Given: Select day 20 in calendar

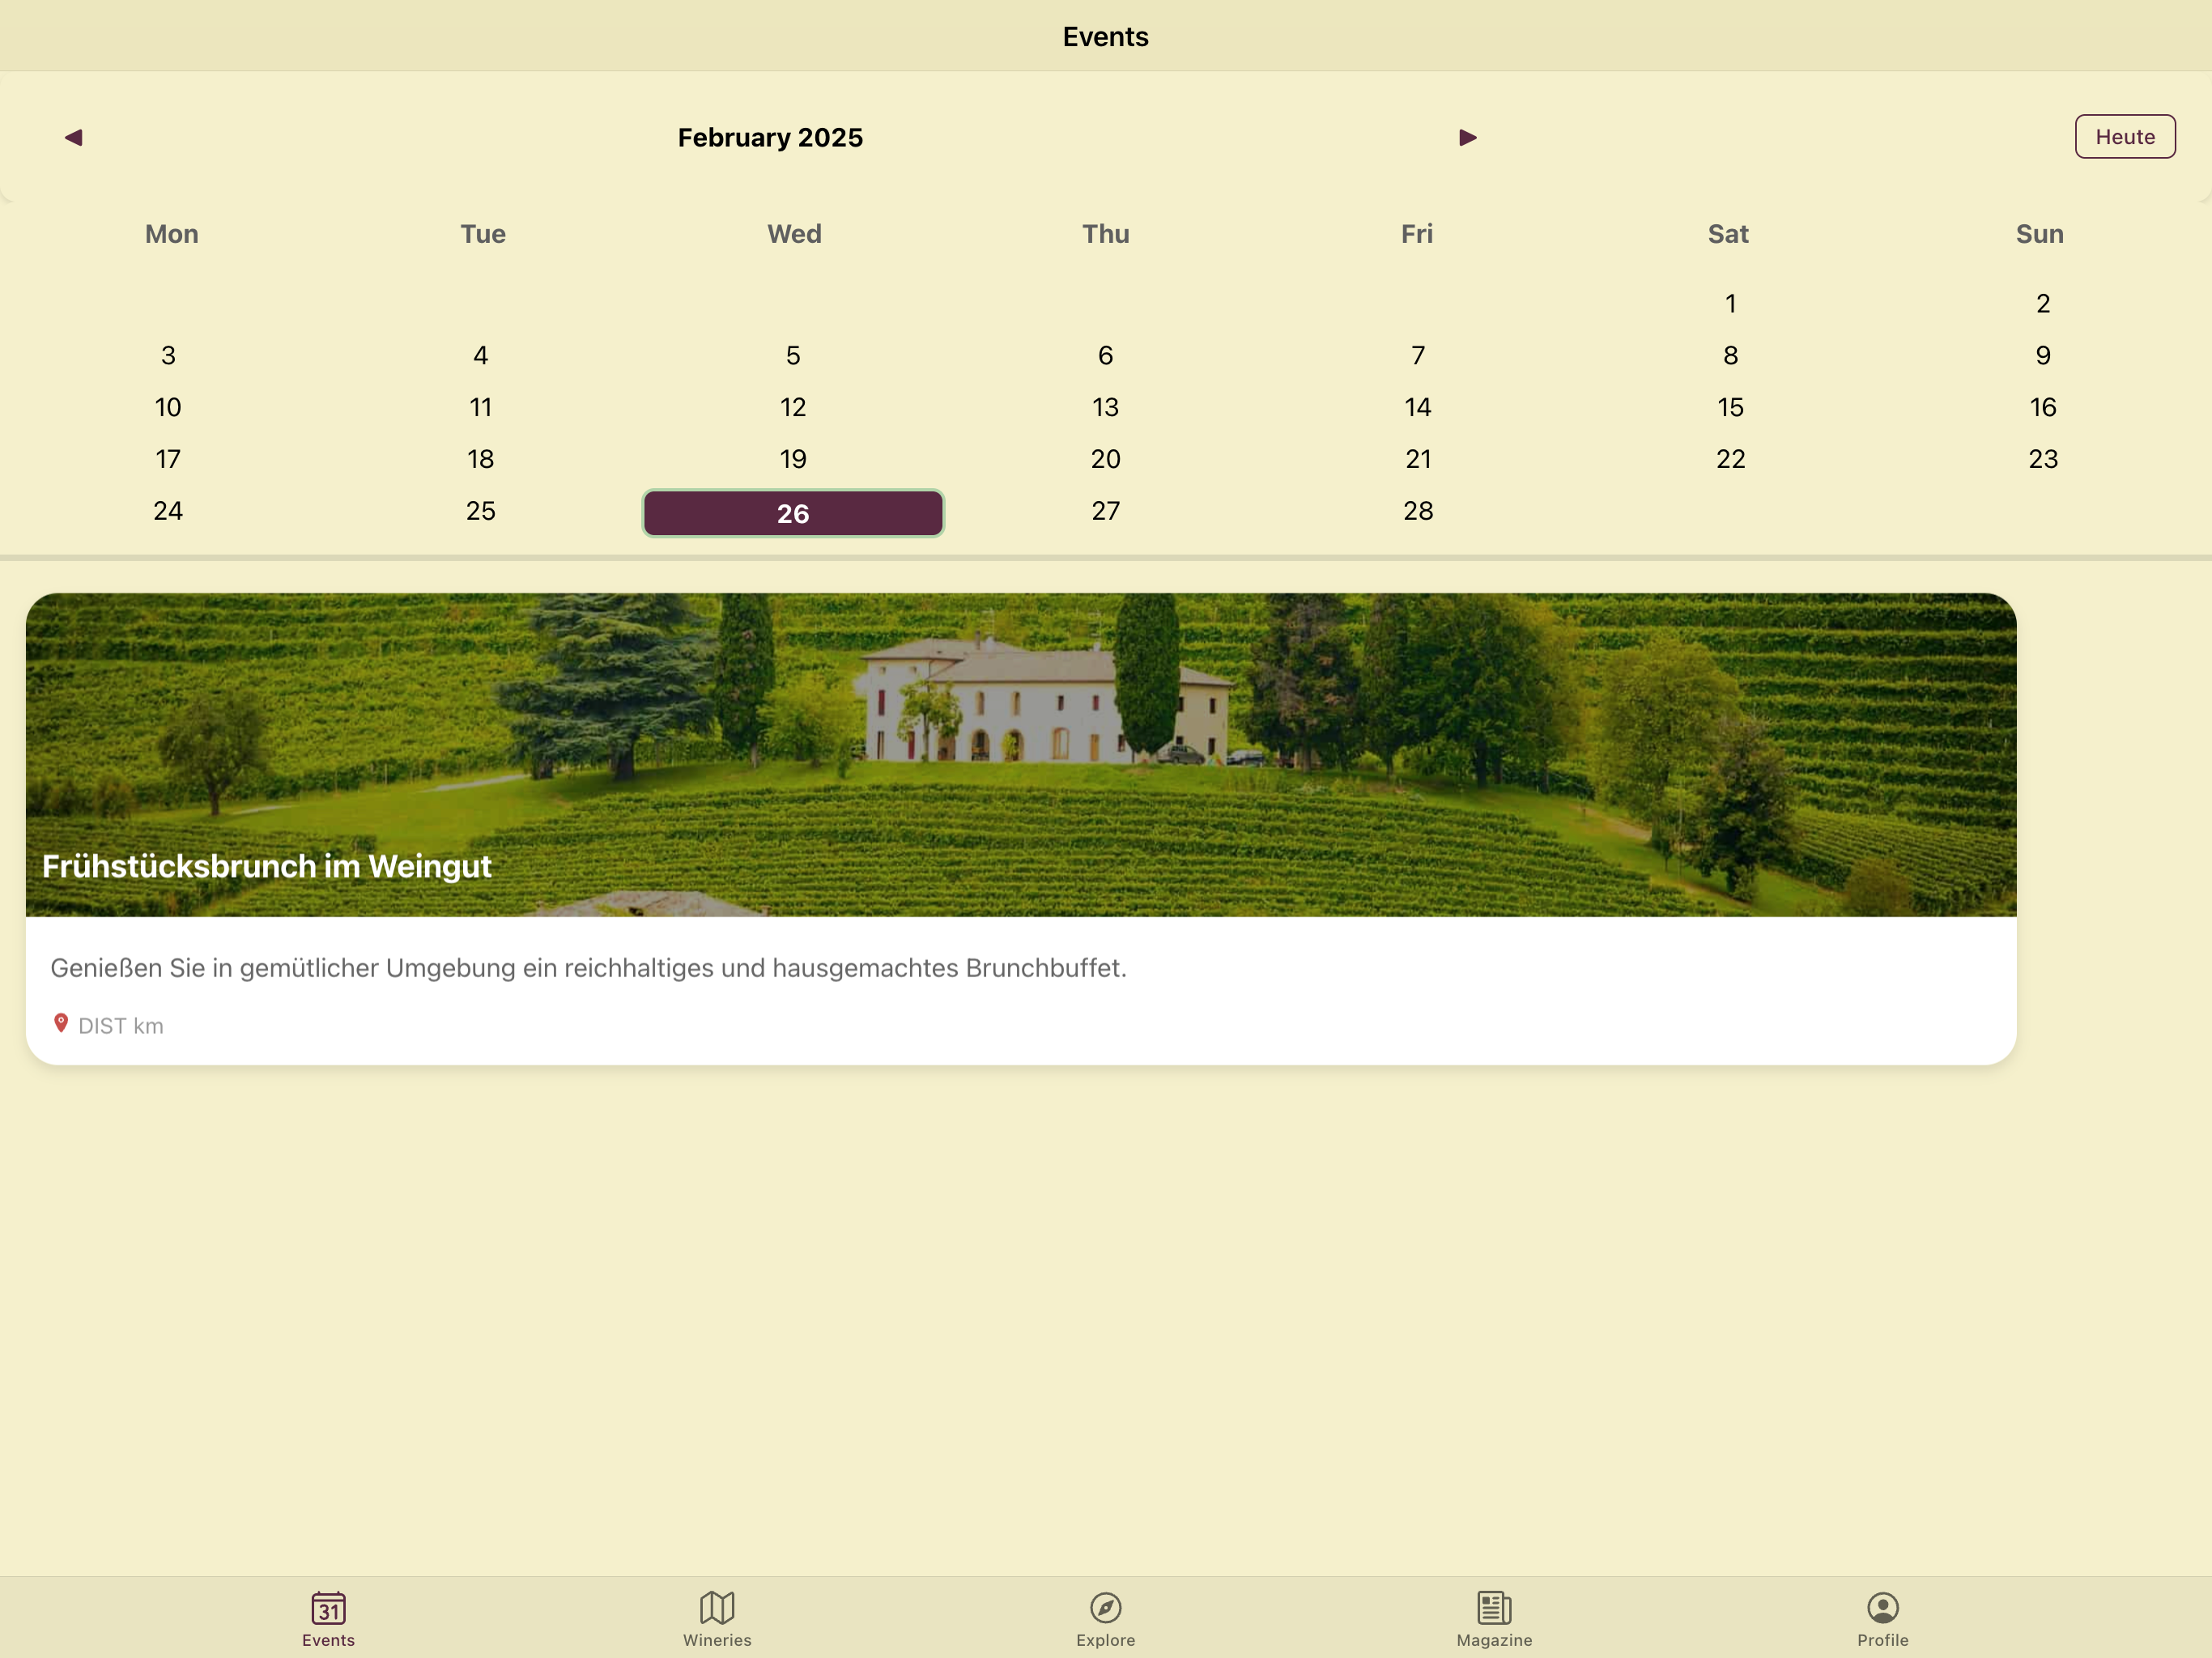Looking at the screenshot, I should (x=1106, y=459).
